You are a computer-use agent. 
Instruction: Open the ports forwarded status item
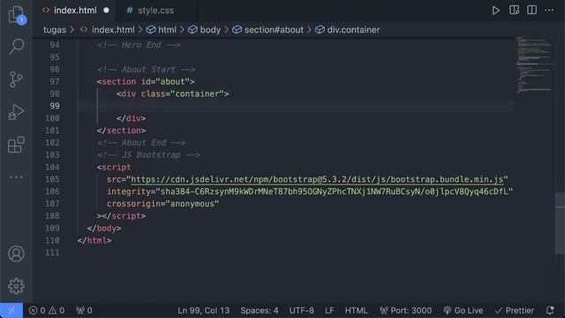click(85, 310)
